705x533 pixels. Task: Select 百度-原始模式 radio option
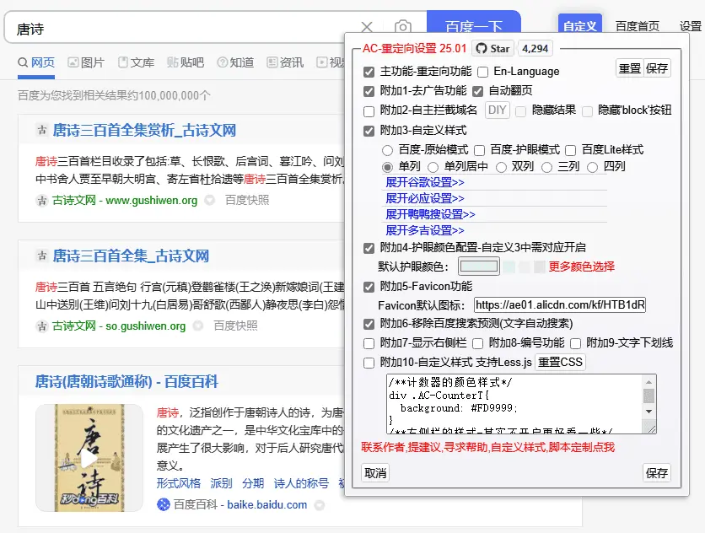click(x=387, y=150)
